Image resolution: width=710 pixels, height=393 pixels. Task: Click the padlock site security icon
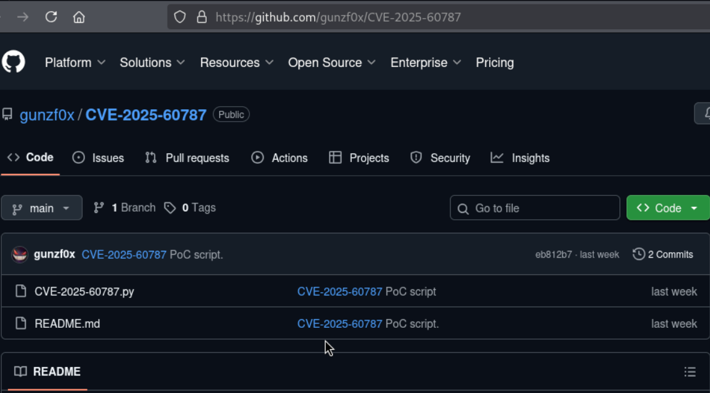pyautogui.click(x=202, y=17)
